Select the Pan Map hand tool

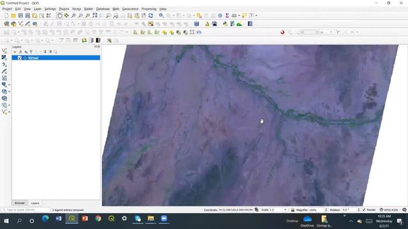tap(59, 15)
